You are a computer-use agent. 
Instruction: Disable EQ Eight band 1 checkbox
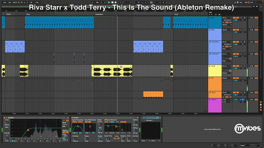[x=12, y=141]
